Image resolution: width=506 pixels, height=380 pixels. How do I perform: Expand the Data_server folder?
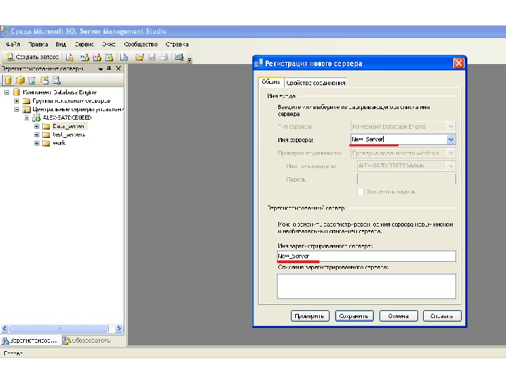tap(37, 126)
